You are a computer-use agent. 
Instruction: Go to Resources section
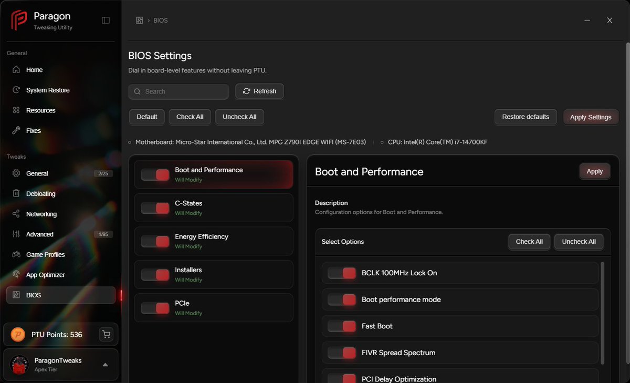tap(61, 110)
